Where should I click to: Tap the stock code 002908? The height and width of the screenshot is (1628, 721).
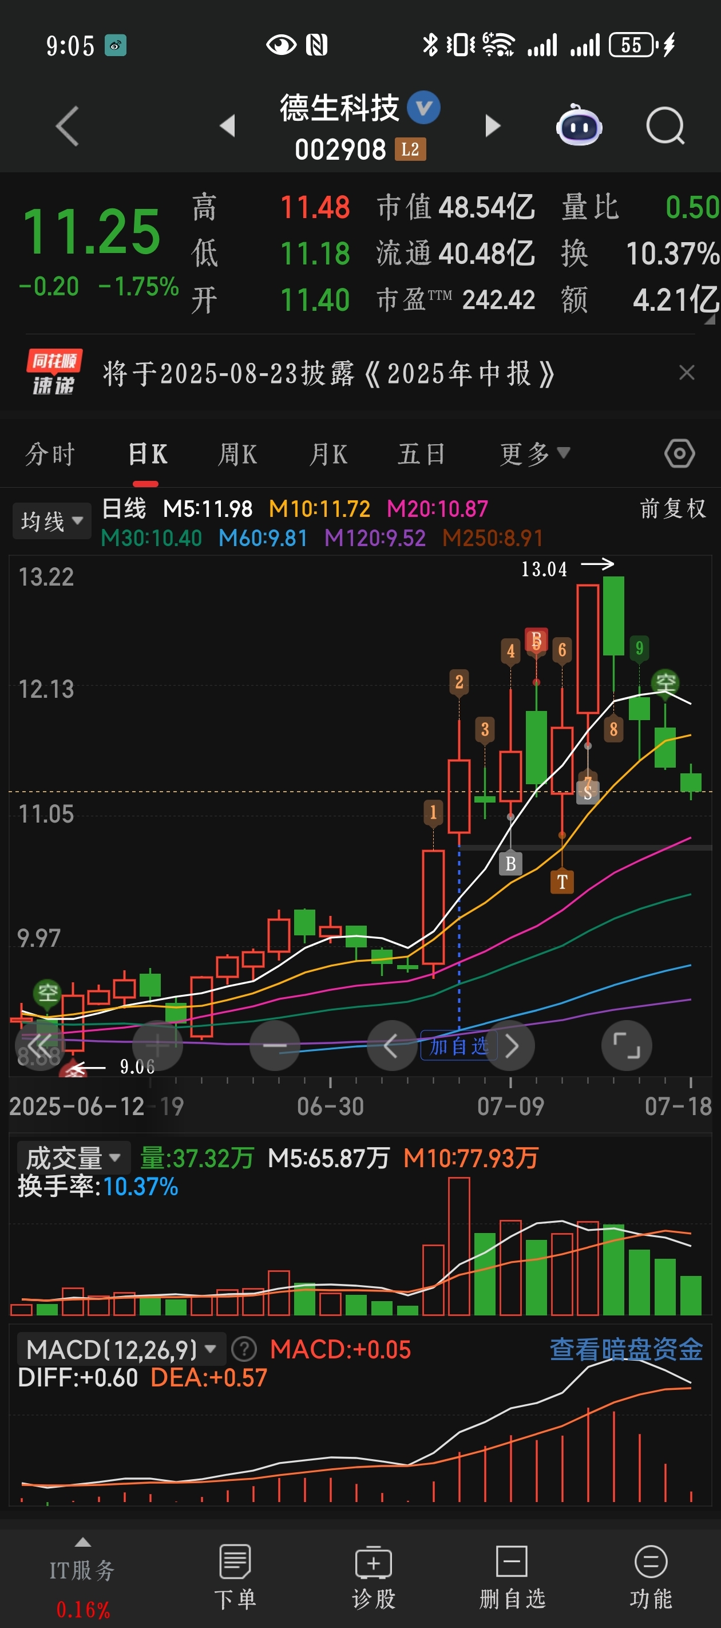pos(340,150)
